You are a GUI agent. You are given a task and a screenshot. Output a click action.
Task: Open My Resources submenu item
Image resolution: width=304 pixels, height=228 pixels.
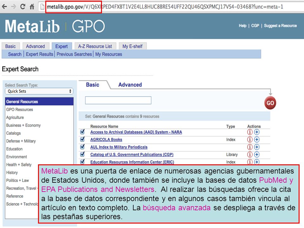(x=109, y=54)
